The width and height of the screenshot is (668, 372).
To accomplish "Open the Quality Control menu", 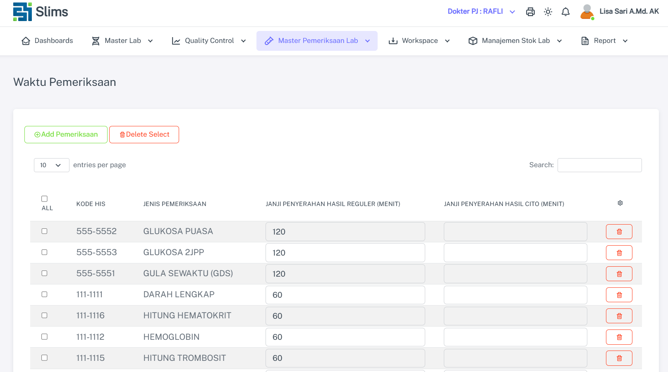I will click(209, 41).
